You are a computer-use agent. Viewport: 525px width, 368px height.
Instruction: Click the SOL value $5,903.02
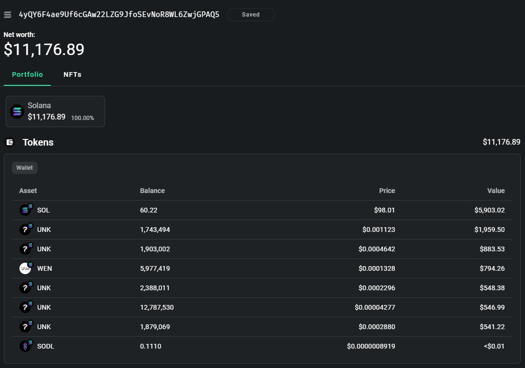point(489,210)
